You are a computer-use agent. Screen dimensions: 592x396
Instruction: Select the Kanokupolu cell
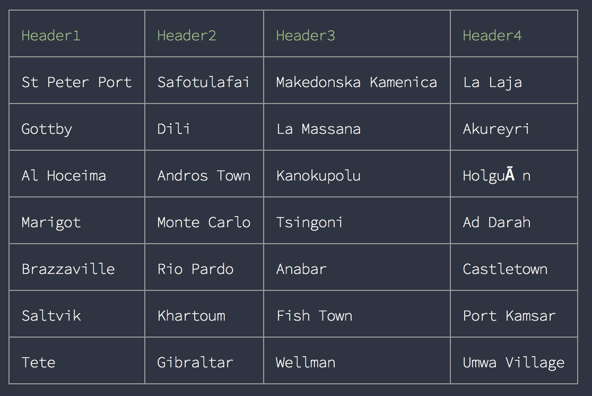357,174
